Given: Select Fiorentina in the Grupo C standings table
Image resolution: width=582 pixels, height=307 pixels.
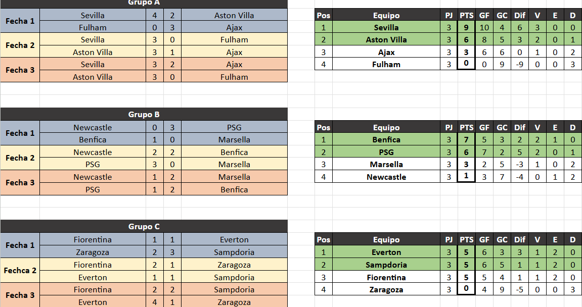Looking at the screenshot, I should pyautogui.click(x=386, y=277).
